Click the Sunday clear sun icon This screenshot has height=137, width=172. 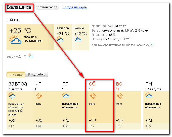click(x=119, y=96)
